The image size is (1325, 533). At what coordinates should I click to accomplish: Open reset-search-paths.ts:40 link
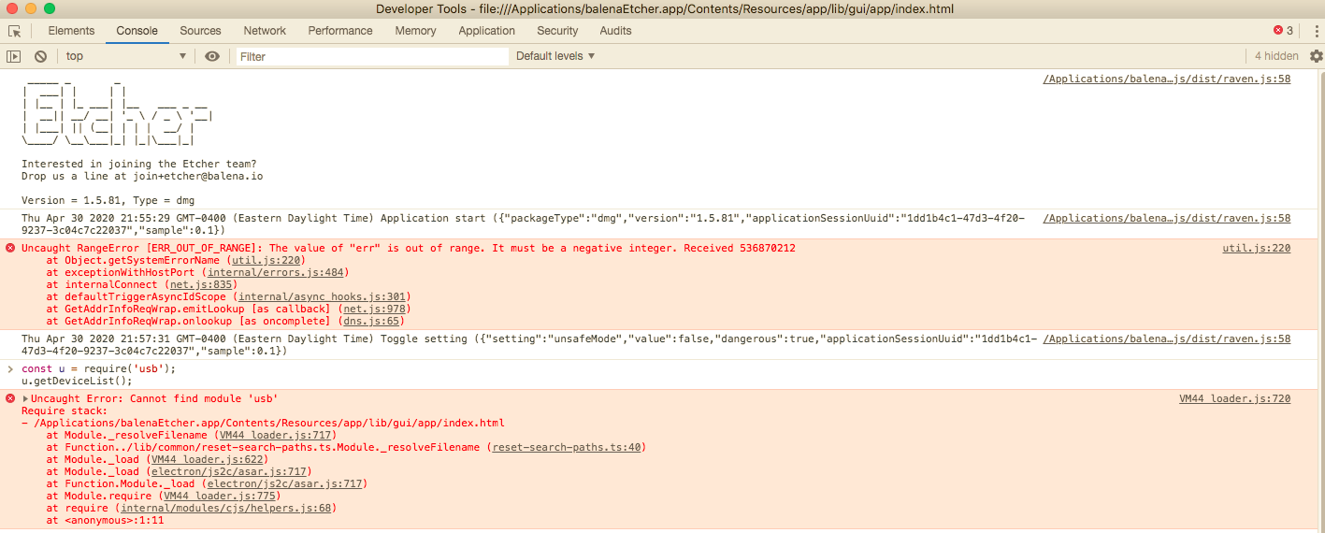coord(566,447)
